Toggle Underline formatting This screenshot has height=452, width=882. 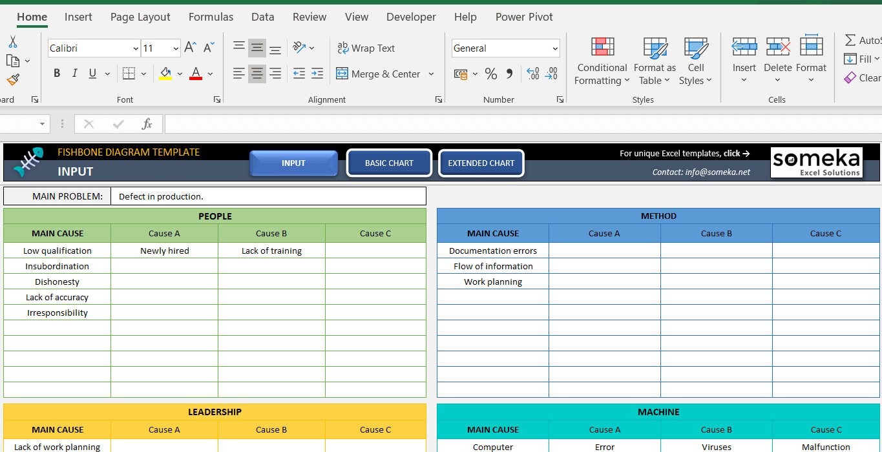click(92, 74)
